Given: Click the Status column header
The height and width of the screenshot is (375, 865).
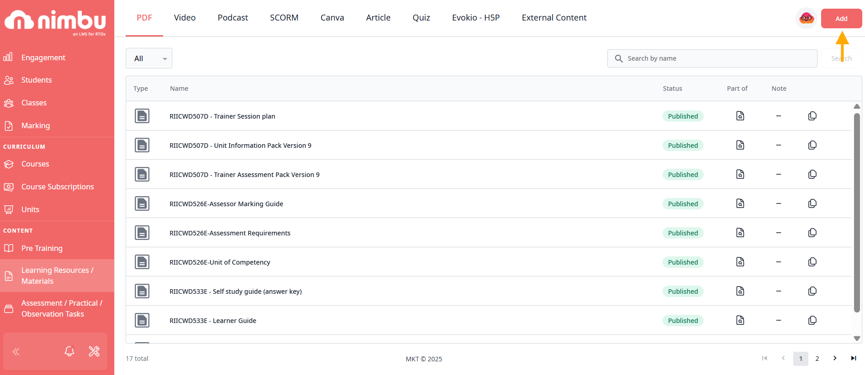Looking at the screenshot, I should click(x=673, y=89).
